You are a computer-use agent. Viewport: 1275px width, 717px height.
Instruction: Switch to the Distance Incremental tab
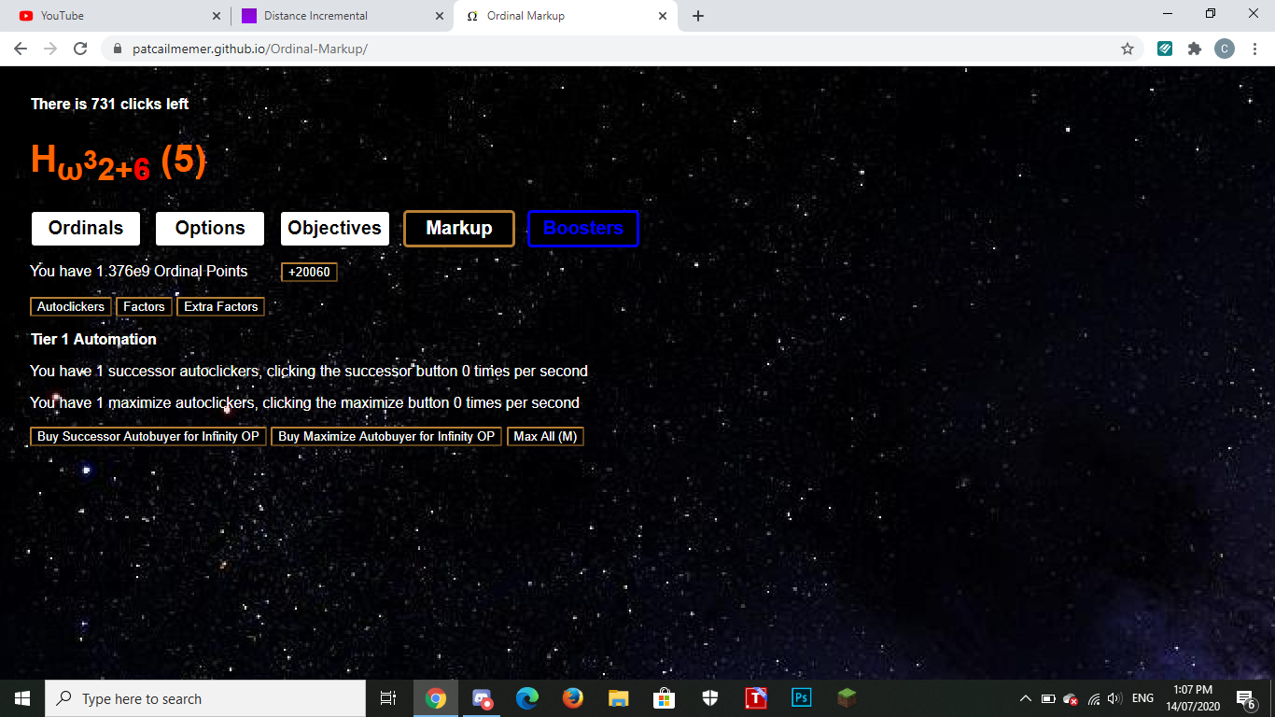342,16
